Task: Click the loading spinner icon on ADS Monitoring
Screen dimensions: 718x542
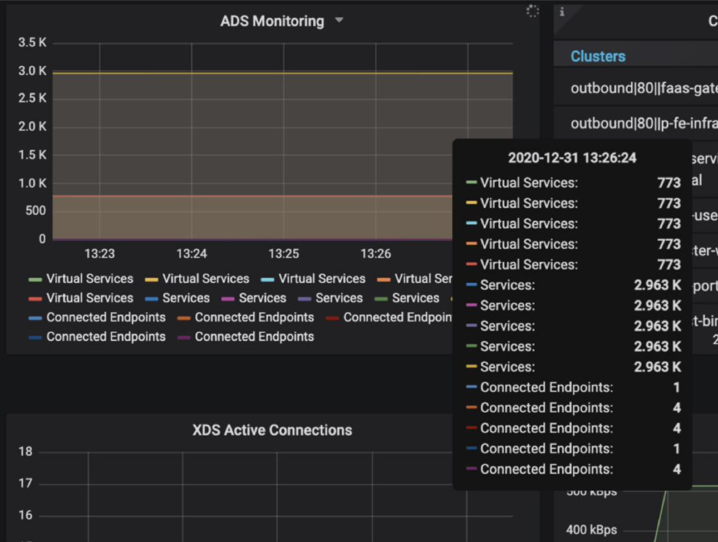Action: coord(532,11)
